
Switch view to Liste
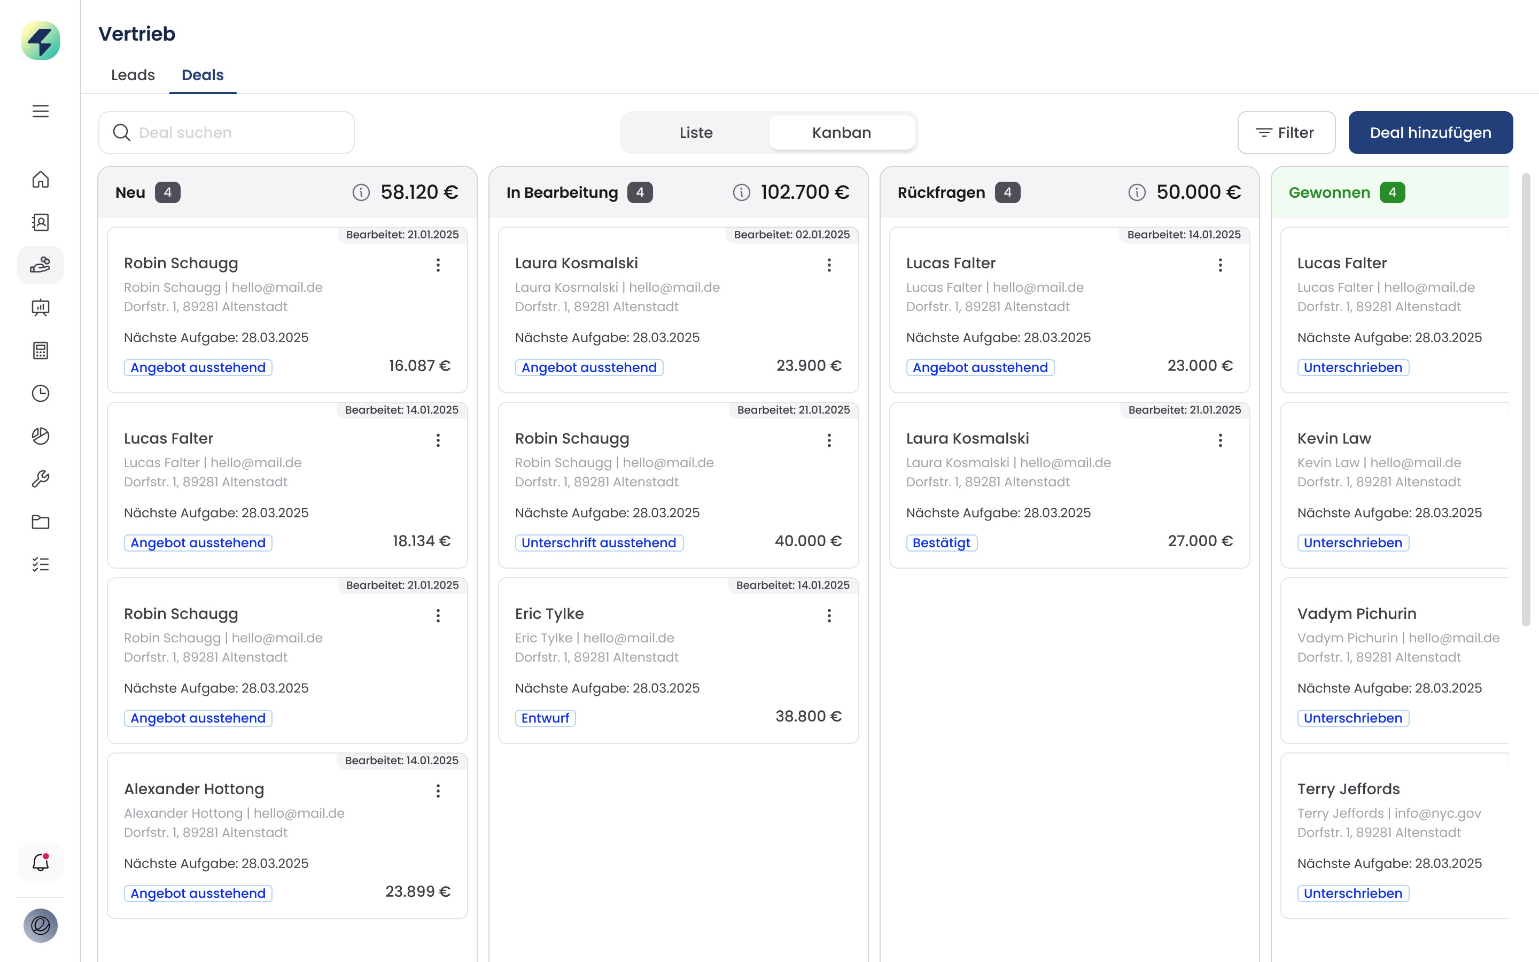click(695, 133)
